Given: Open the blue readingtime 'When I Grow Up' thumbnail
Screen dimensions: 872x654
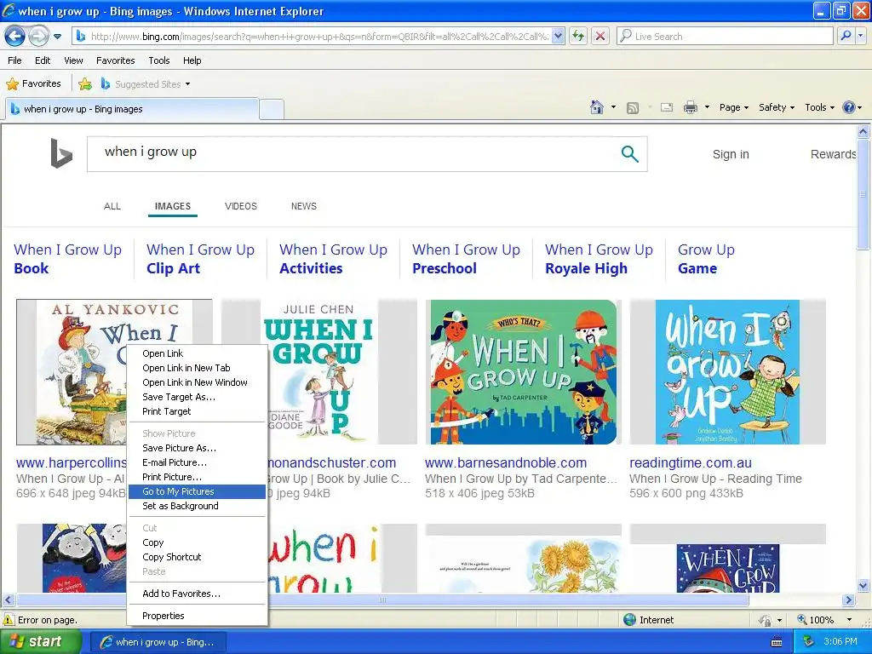Looking at the screenshot, I should tap(727, 372).
